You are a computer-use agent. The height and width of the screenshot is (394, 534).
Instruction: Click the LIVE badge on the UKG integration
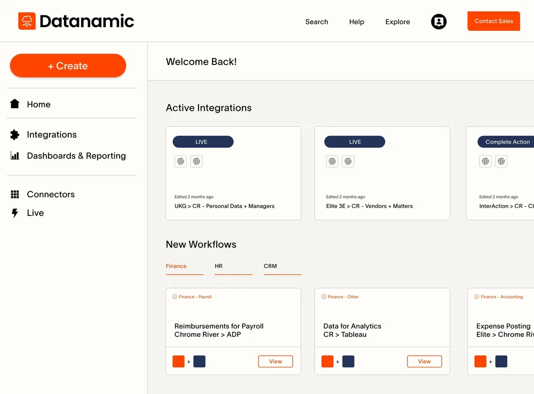pyautogui.click(x=202, y=141)
